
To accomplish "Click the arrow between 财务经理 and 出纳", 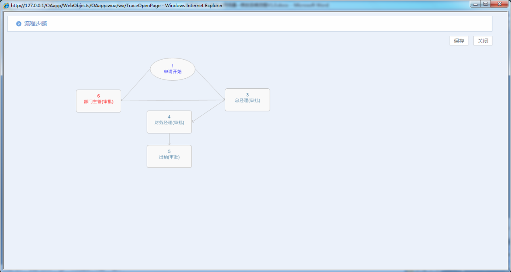I will point(169,139).
